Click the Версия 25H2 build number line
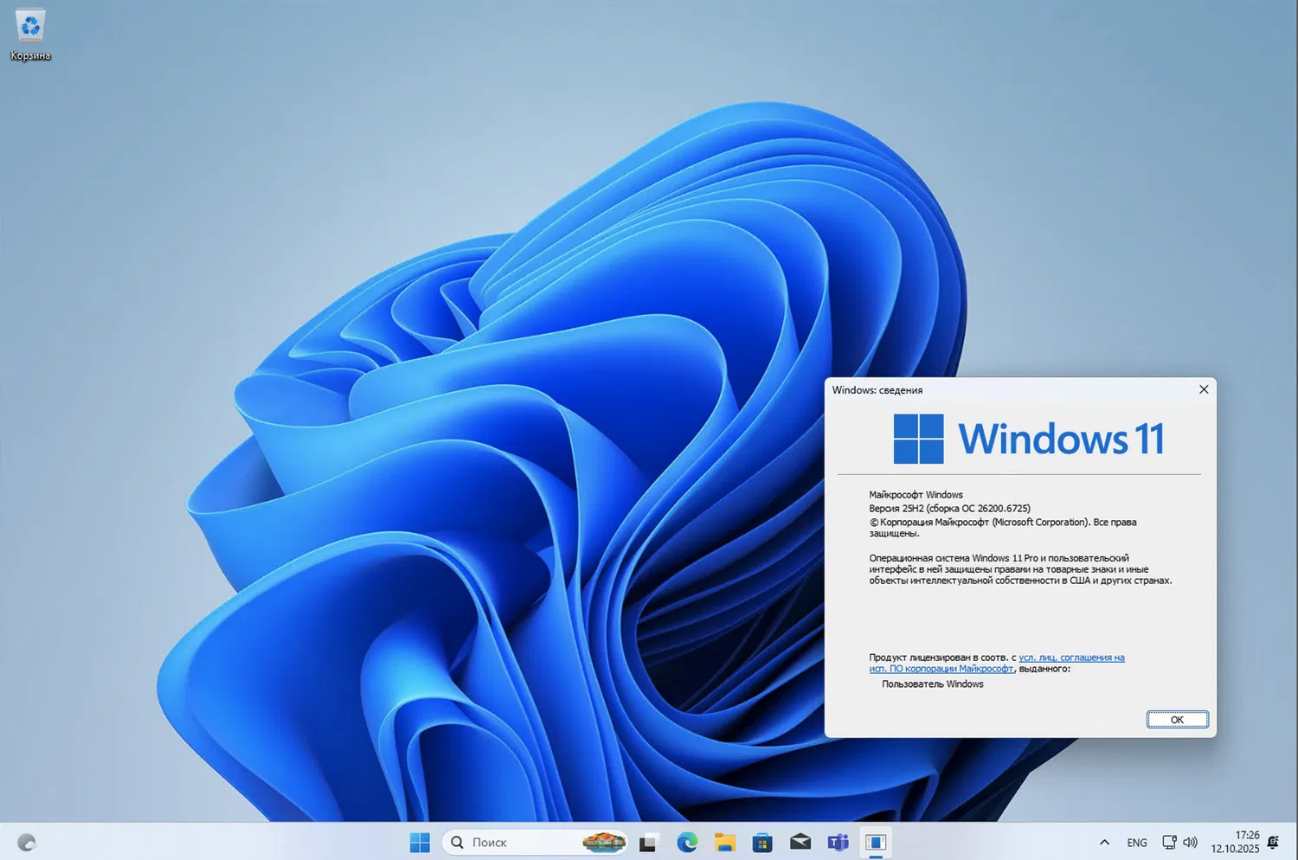Viewport: 1298px width, 860px height. (x=950, y=509)
